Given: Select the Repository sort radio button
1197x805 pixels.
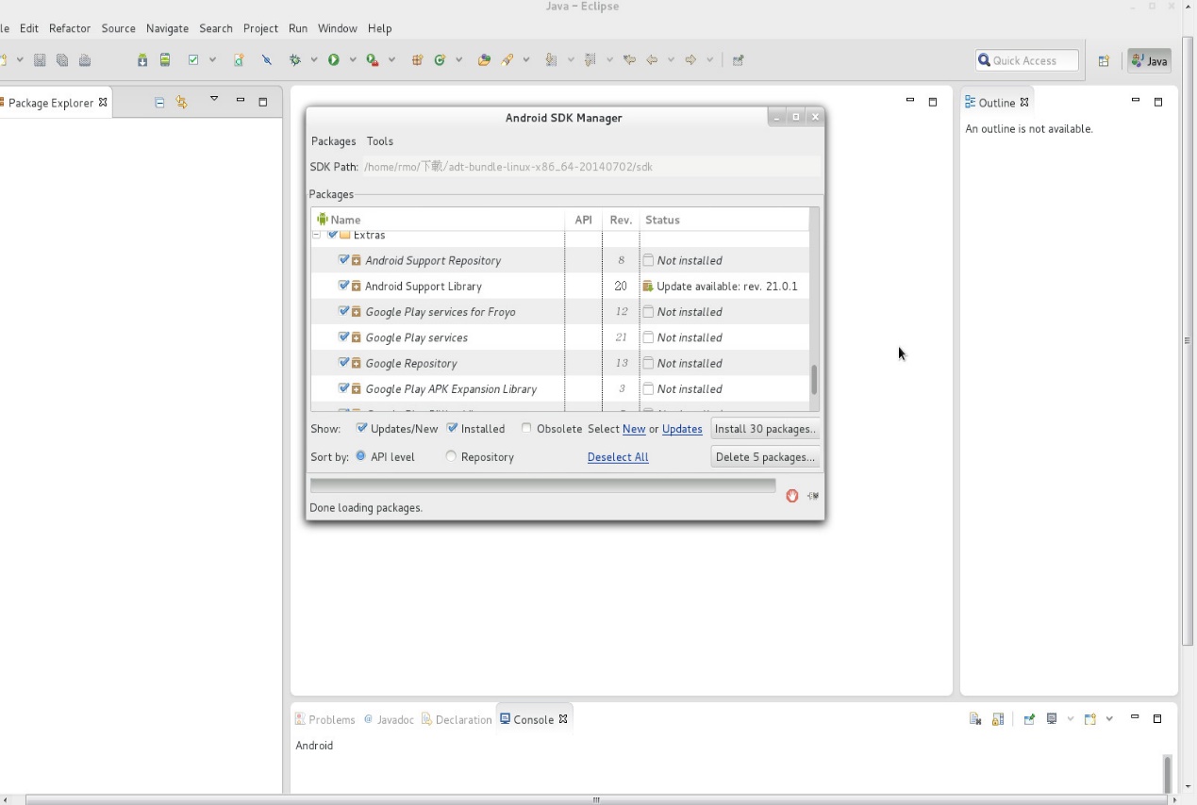Looking at the screenshot, I should tap(450, 456).
